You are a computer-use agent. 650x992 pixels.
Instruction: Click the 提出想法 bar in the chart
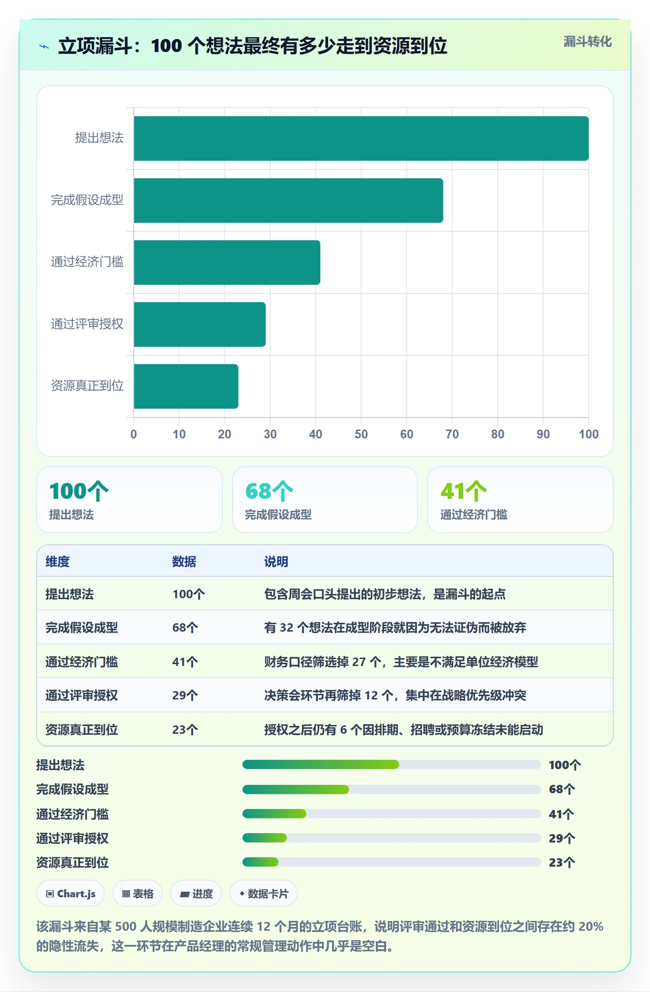click(361, 138)
